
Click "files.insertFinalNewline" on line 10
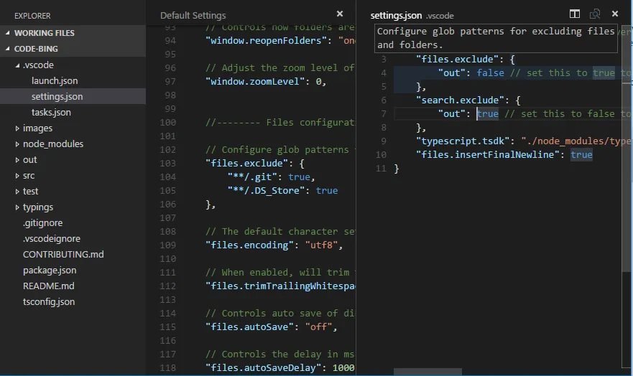click(x=488, y=155)
